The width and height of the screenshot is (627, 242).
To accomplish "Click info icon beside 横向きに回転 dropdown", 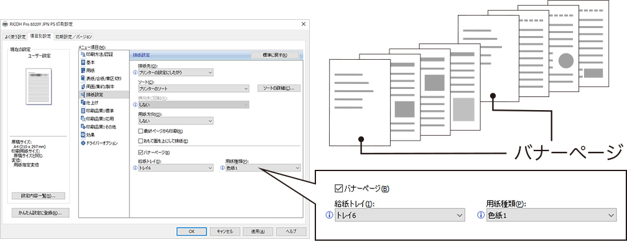I will pyautogui.click(x=135, y=105).
